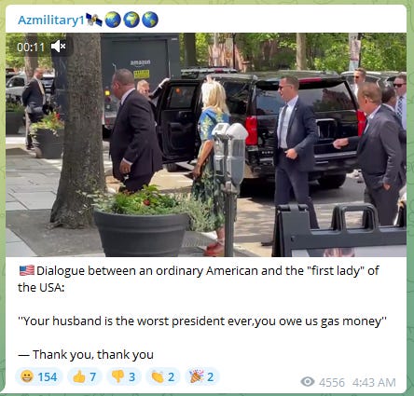Unmute the video with the speaker icon

coord(58,47)
